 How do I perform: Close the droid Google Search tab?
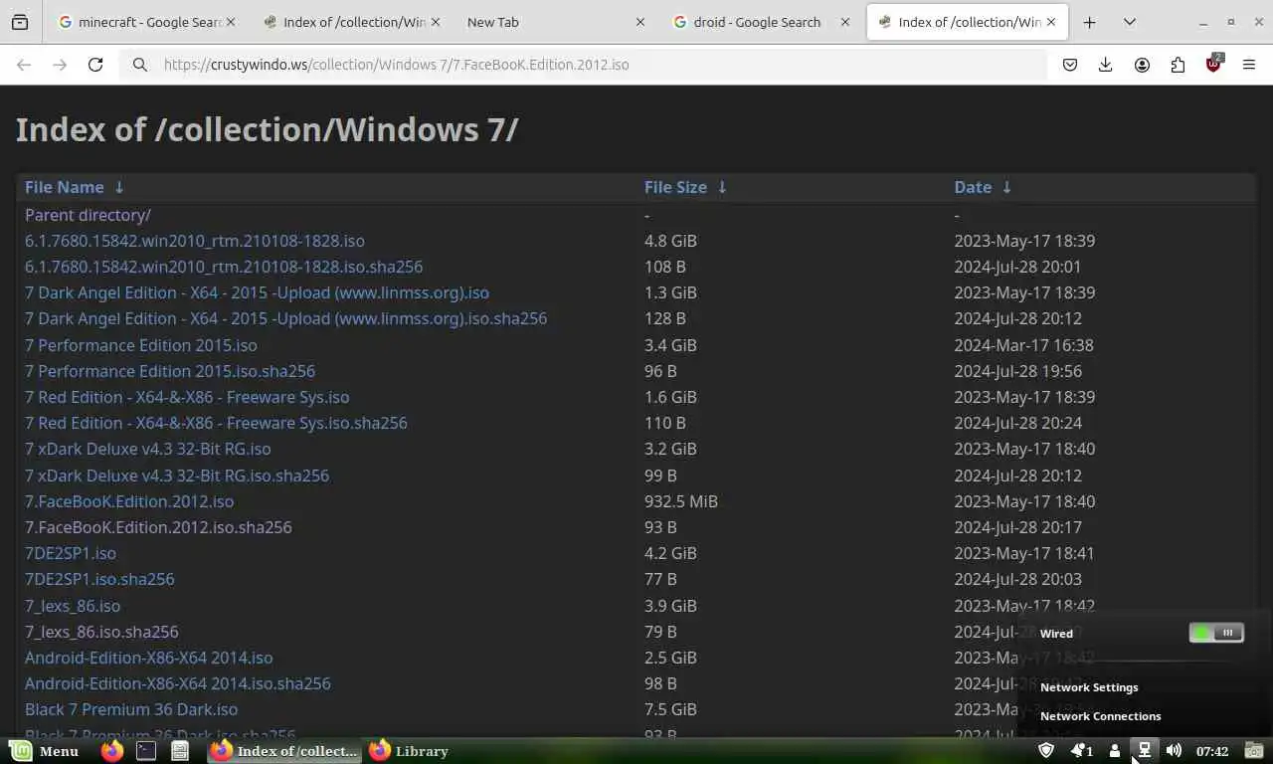[844, 22]
